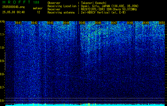The width and height of the screenshot is (167, 106).
Task: Click the receiver line R820T2(RTL-SDR) SDR-Sharp 53.372MHz
Action: click(x=109, y=9)
